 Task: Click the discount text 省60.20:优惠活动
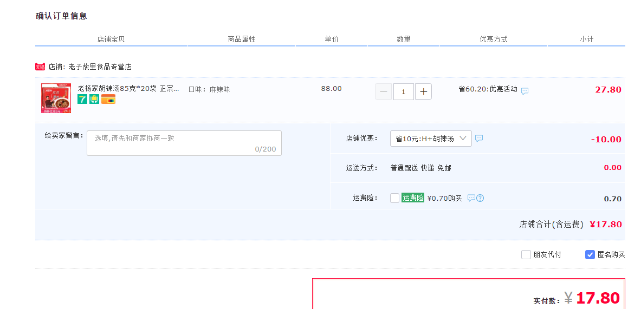tap(488, 89)
